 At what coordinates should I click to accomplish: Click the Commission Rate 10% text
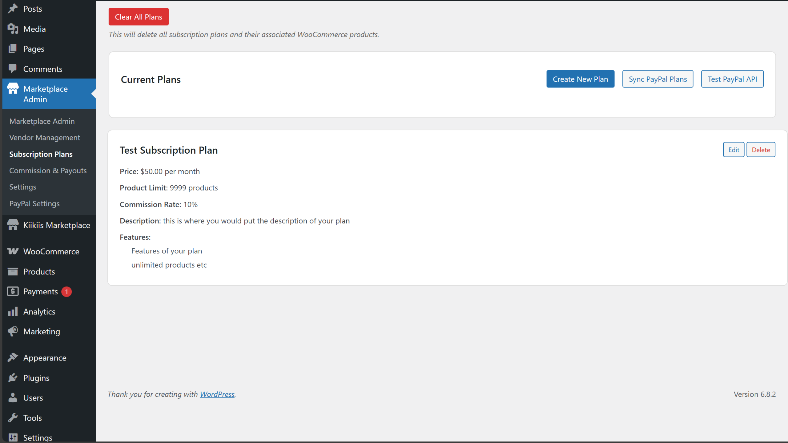click(159, 204)
